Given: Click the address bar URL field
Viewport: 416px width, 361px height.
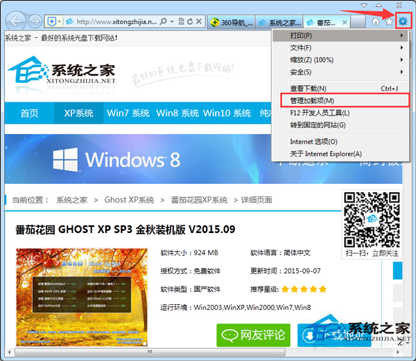Looking at the screenshot, I should (116, 21).
